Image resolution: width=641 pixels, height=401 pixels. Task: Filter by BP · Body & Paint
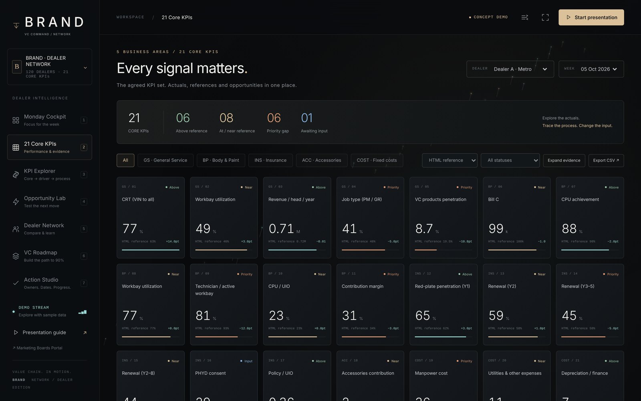tap(221, 160)
